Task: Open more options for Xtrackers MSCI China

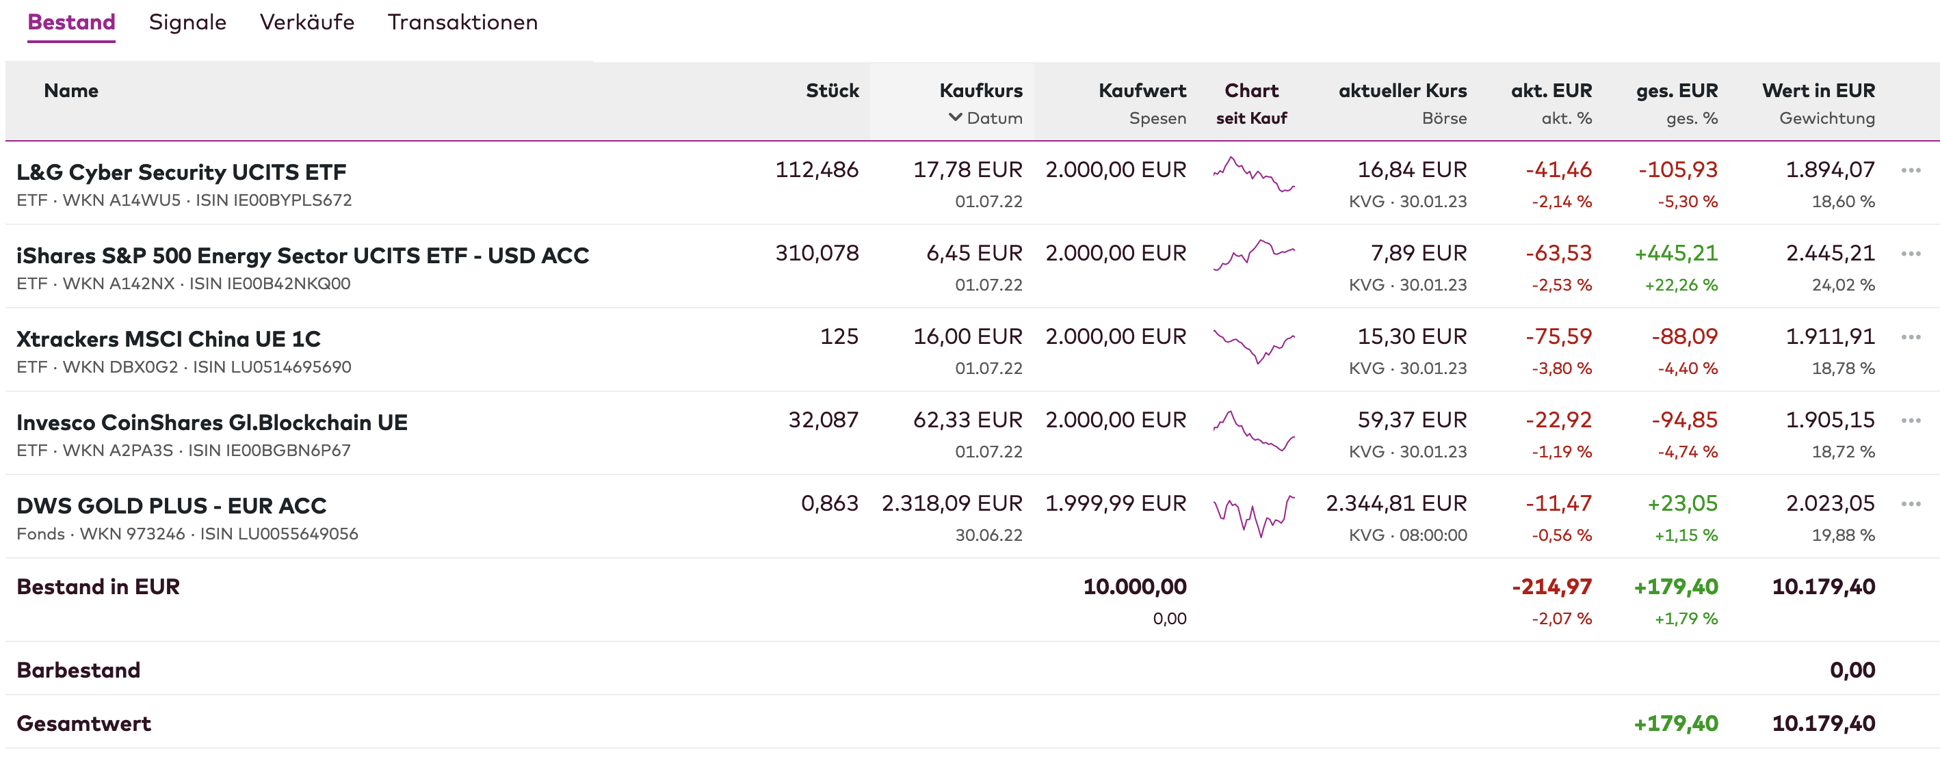Action: pyautogui.click(x=1911, y=337)
